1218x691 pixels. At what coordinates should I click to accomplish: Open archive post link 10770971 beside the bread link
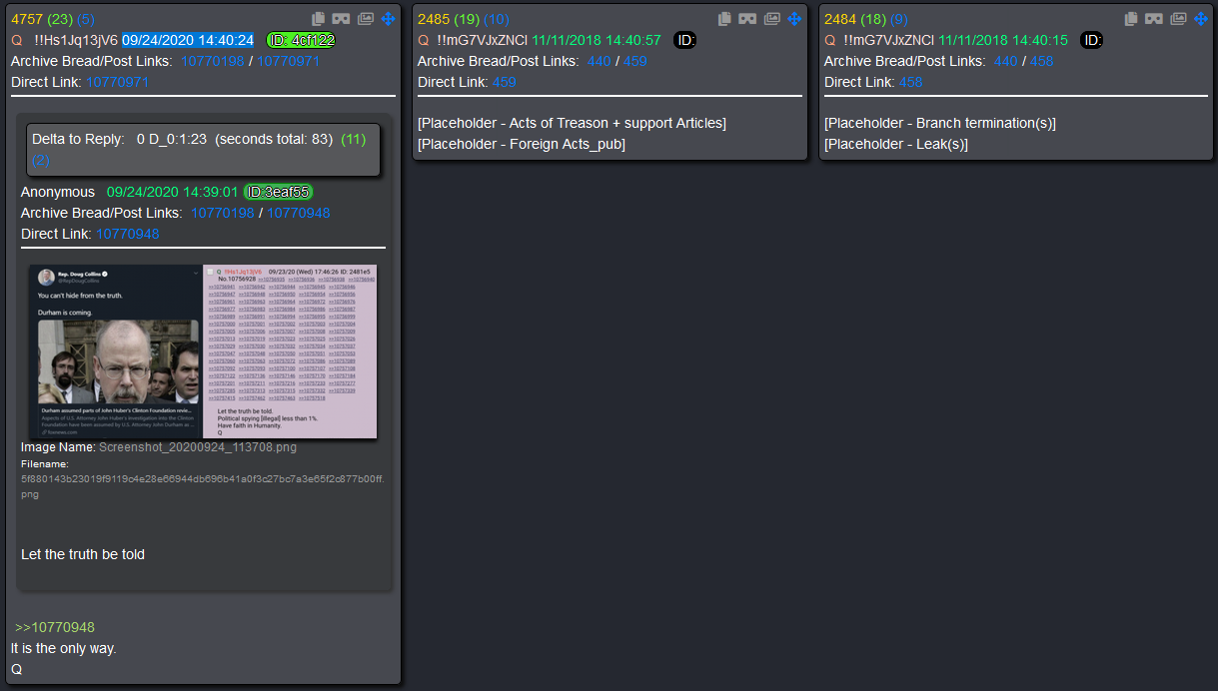click(289, 61)
